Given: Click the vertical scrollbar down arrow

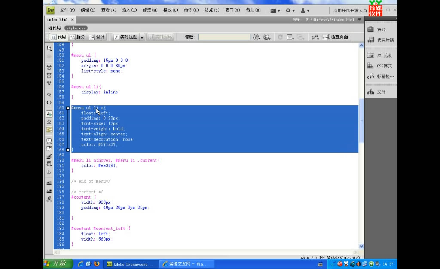Looking at the screenshot, I should 361,246.
